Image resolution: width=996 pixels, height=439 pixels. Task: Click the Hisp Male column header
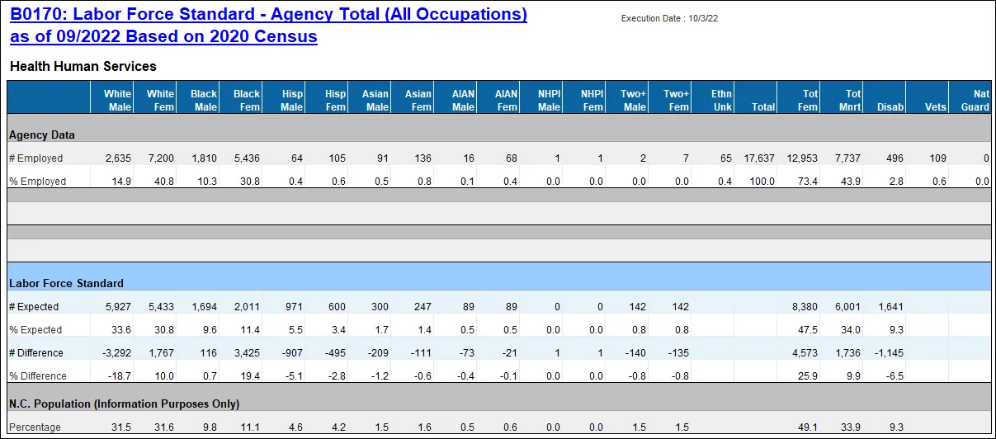pyautogui.click(x=291, y=100)
